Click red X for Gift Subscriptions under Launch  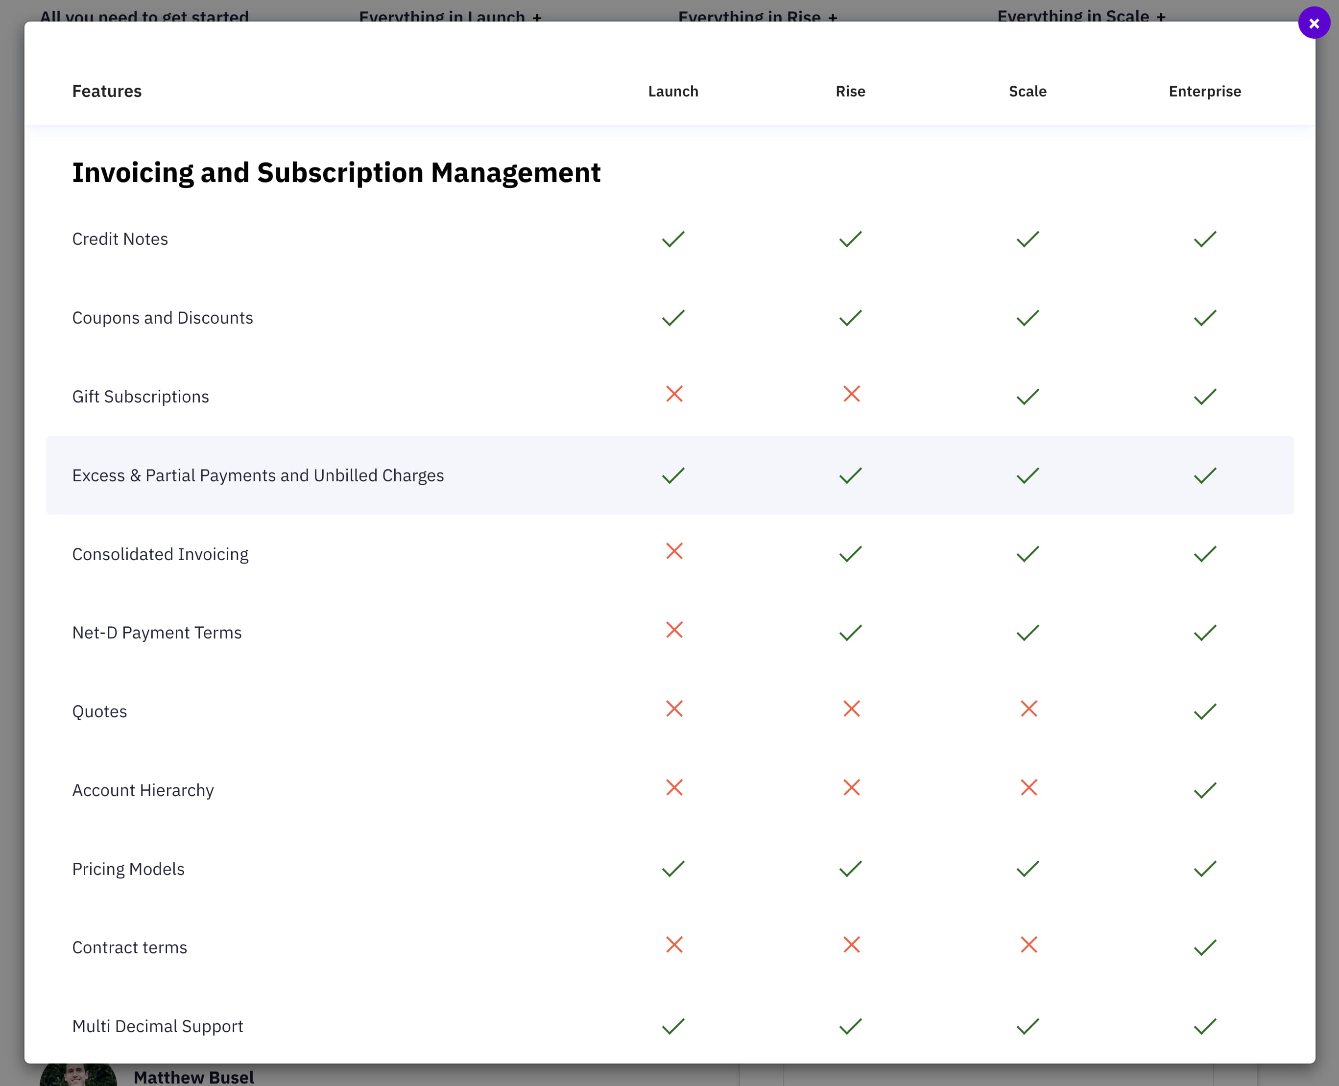click(674, 394)
